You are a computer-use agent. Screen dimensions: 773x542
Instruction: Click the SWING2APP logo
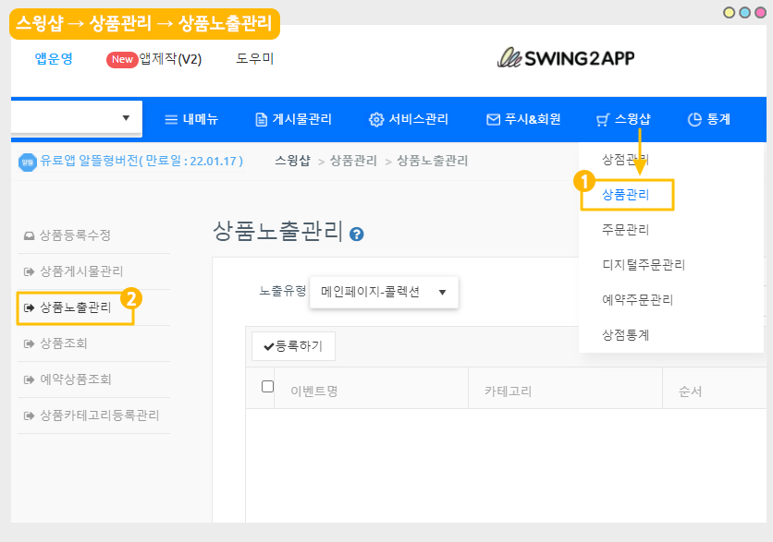point(566,58)
